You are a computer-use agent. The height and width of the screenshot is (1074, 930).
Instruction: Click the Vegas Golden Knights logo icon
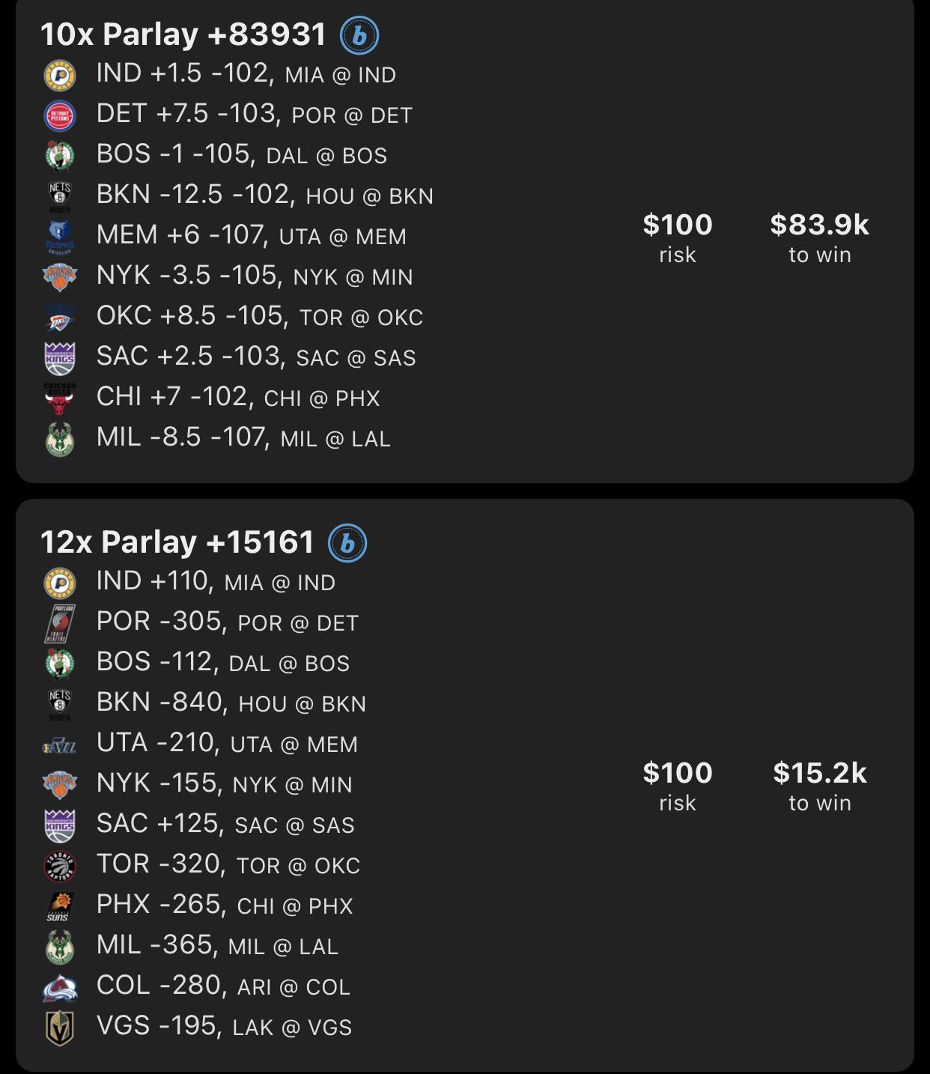(x=61, y=1027)
